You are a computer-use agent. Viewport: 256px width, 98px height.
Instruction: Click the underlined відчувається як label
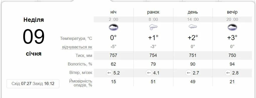(77, 47)
